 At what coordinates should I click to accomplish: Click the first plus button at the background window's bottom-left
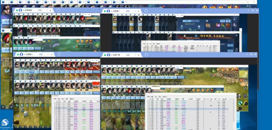click(3, 107)
